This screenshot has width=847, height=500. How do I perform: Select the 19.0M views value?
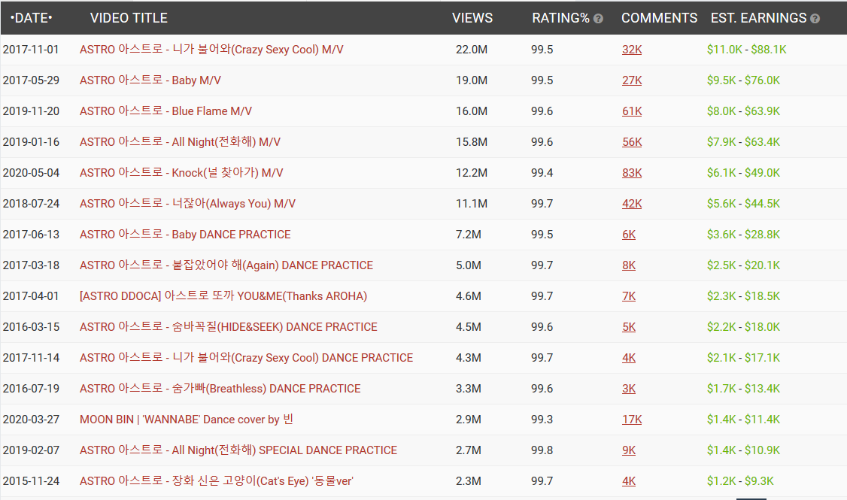(x=472, y=80)
